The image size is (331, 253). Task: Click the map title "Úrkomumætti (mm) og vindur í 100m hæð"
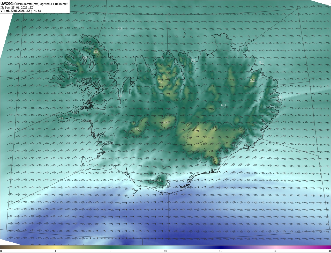[x=41, y=4]
